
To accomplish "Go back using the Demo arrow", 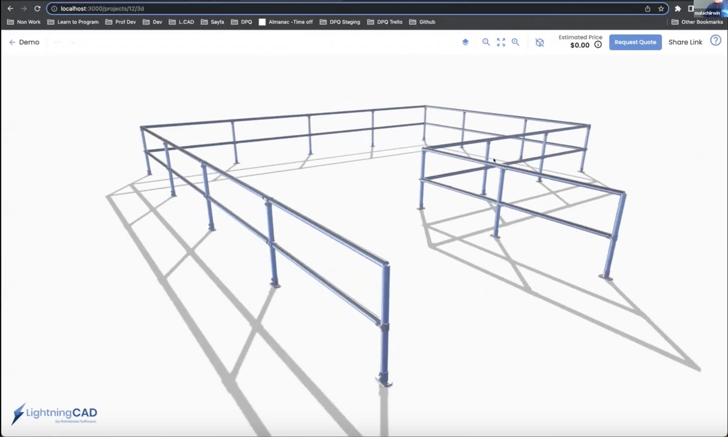I will point(12,42).
